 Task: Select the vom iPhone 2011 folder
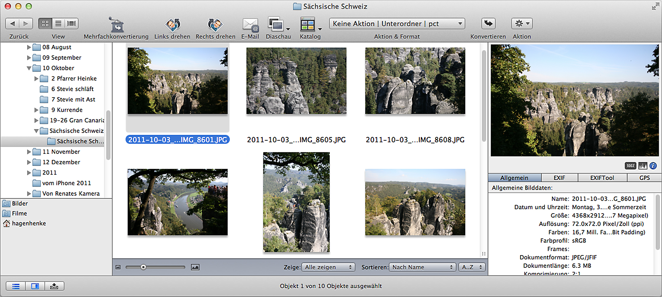coord(62,183)
